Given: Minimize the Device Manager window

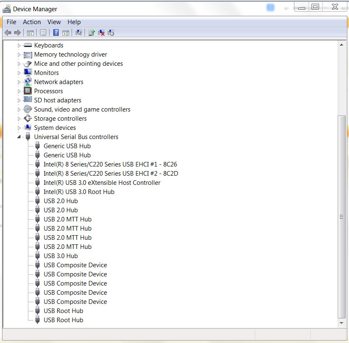Looking at the screenshot, I should (302, 7).
